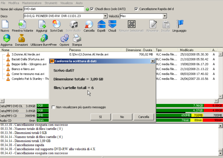The width and height of the screenshot is (223, 158).
Task: Click the Cancella erase disc icon
Action: tap(89, 25)
